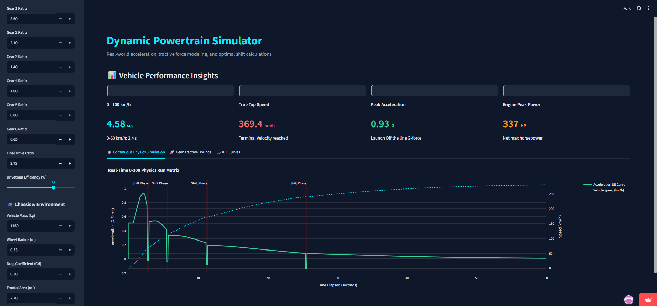Image resolution: width=657 pixels, height=306 pixels.
Task: Switch to Continuous Physics Simulation tab
Action: point(136,152)
